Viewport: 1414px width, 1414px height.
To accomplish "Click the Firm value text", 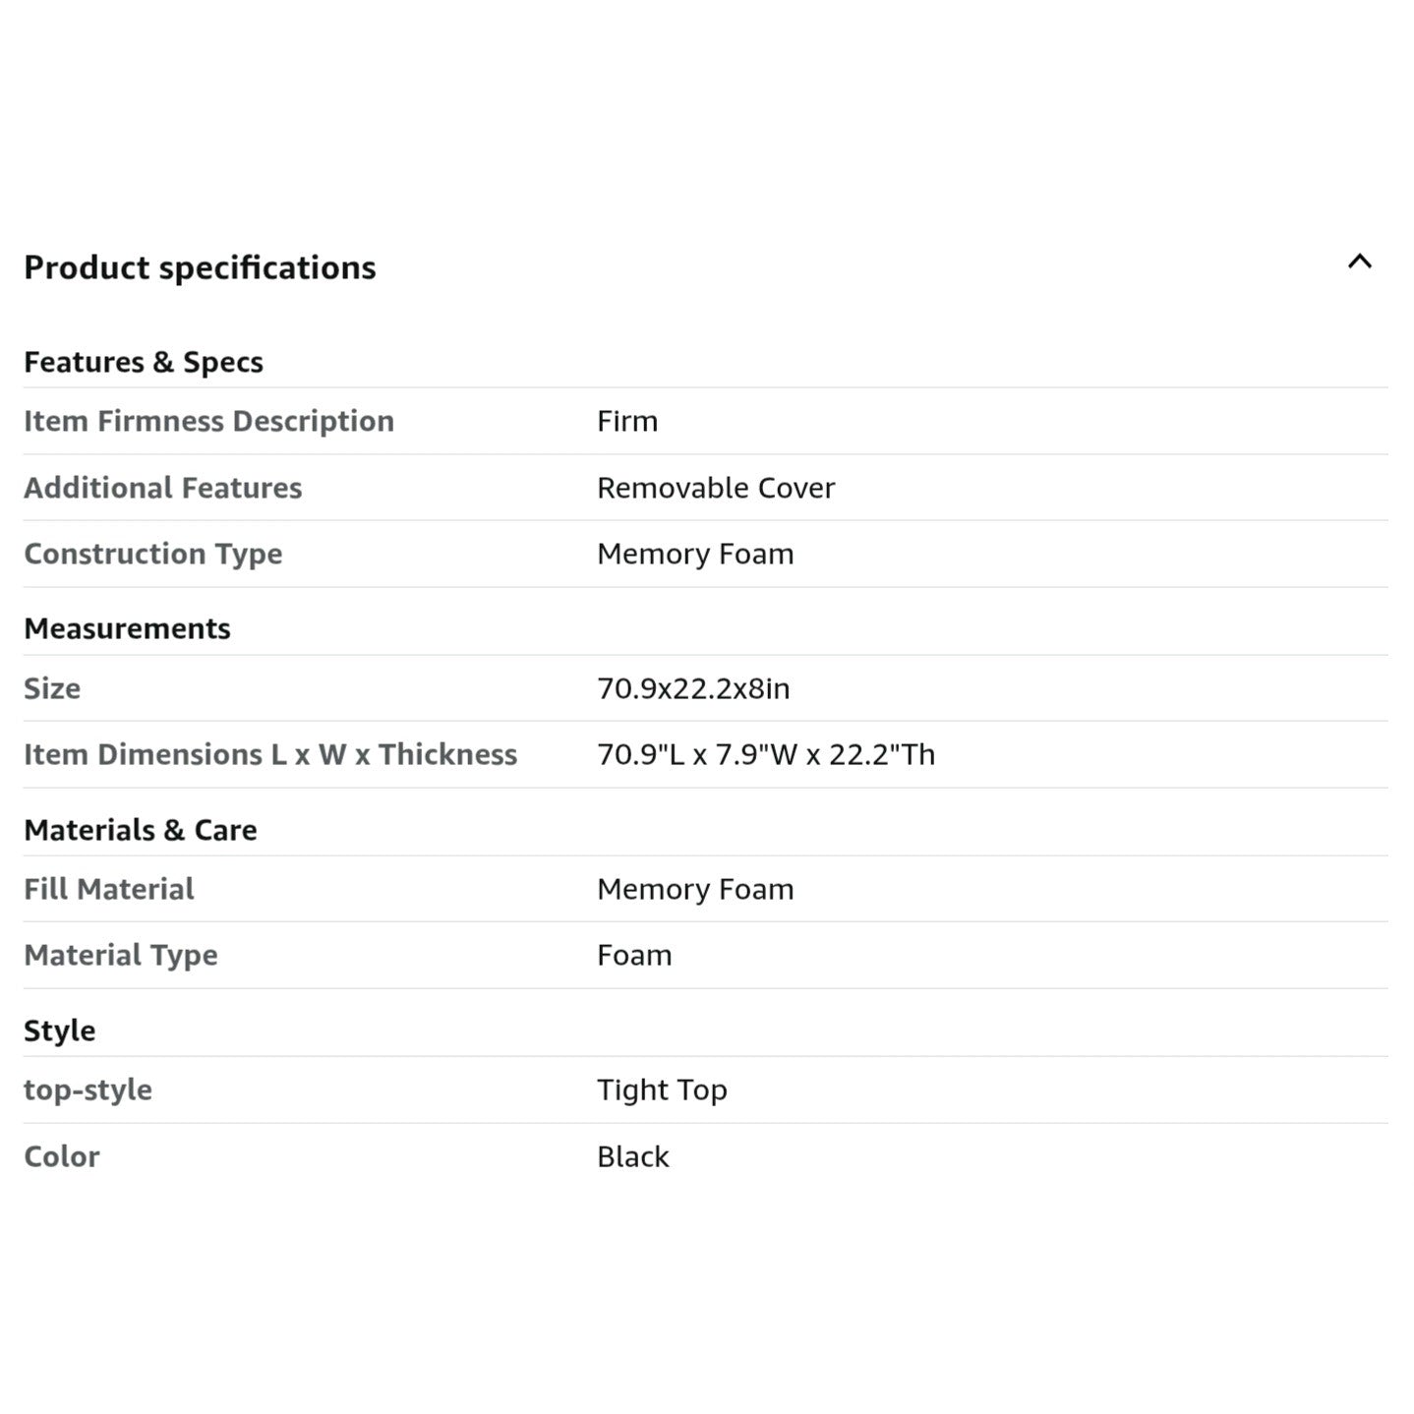I will tap(627, 421).
